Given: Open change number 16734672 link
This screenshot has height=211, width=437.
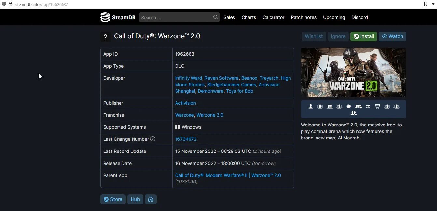Looking at the screenshot, I should tap(186, 139).
